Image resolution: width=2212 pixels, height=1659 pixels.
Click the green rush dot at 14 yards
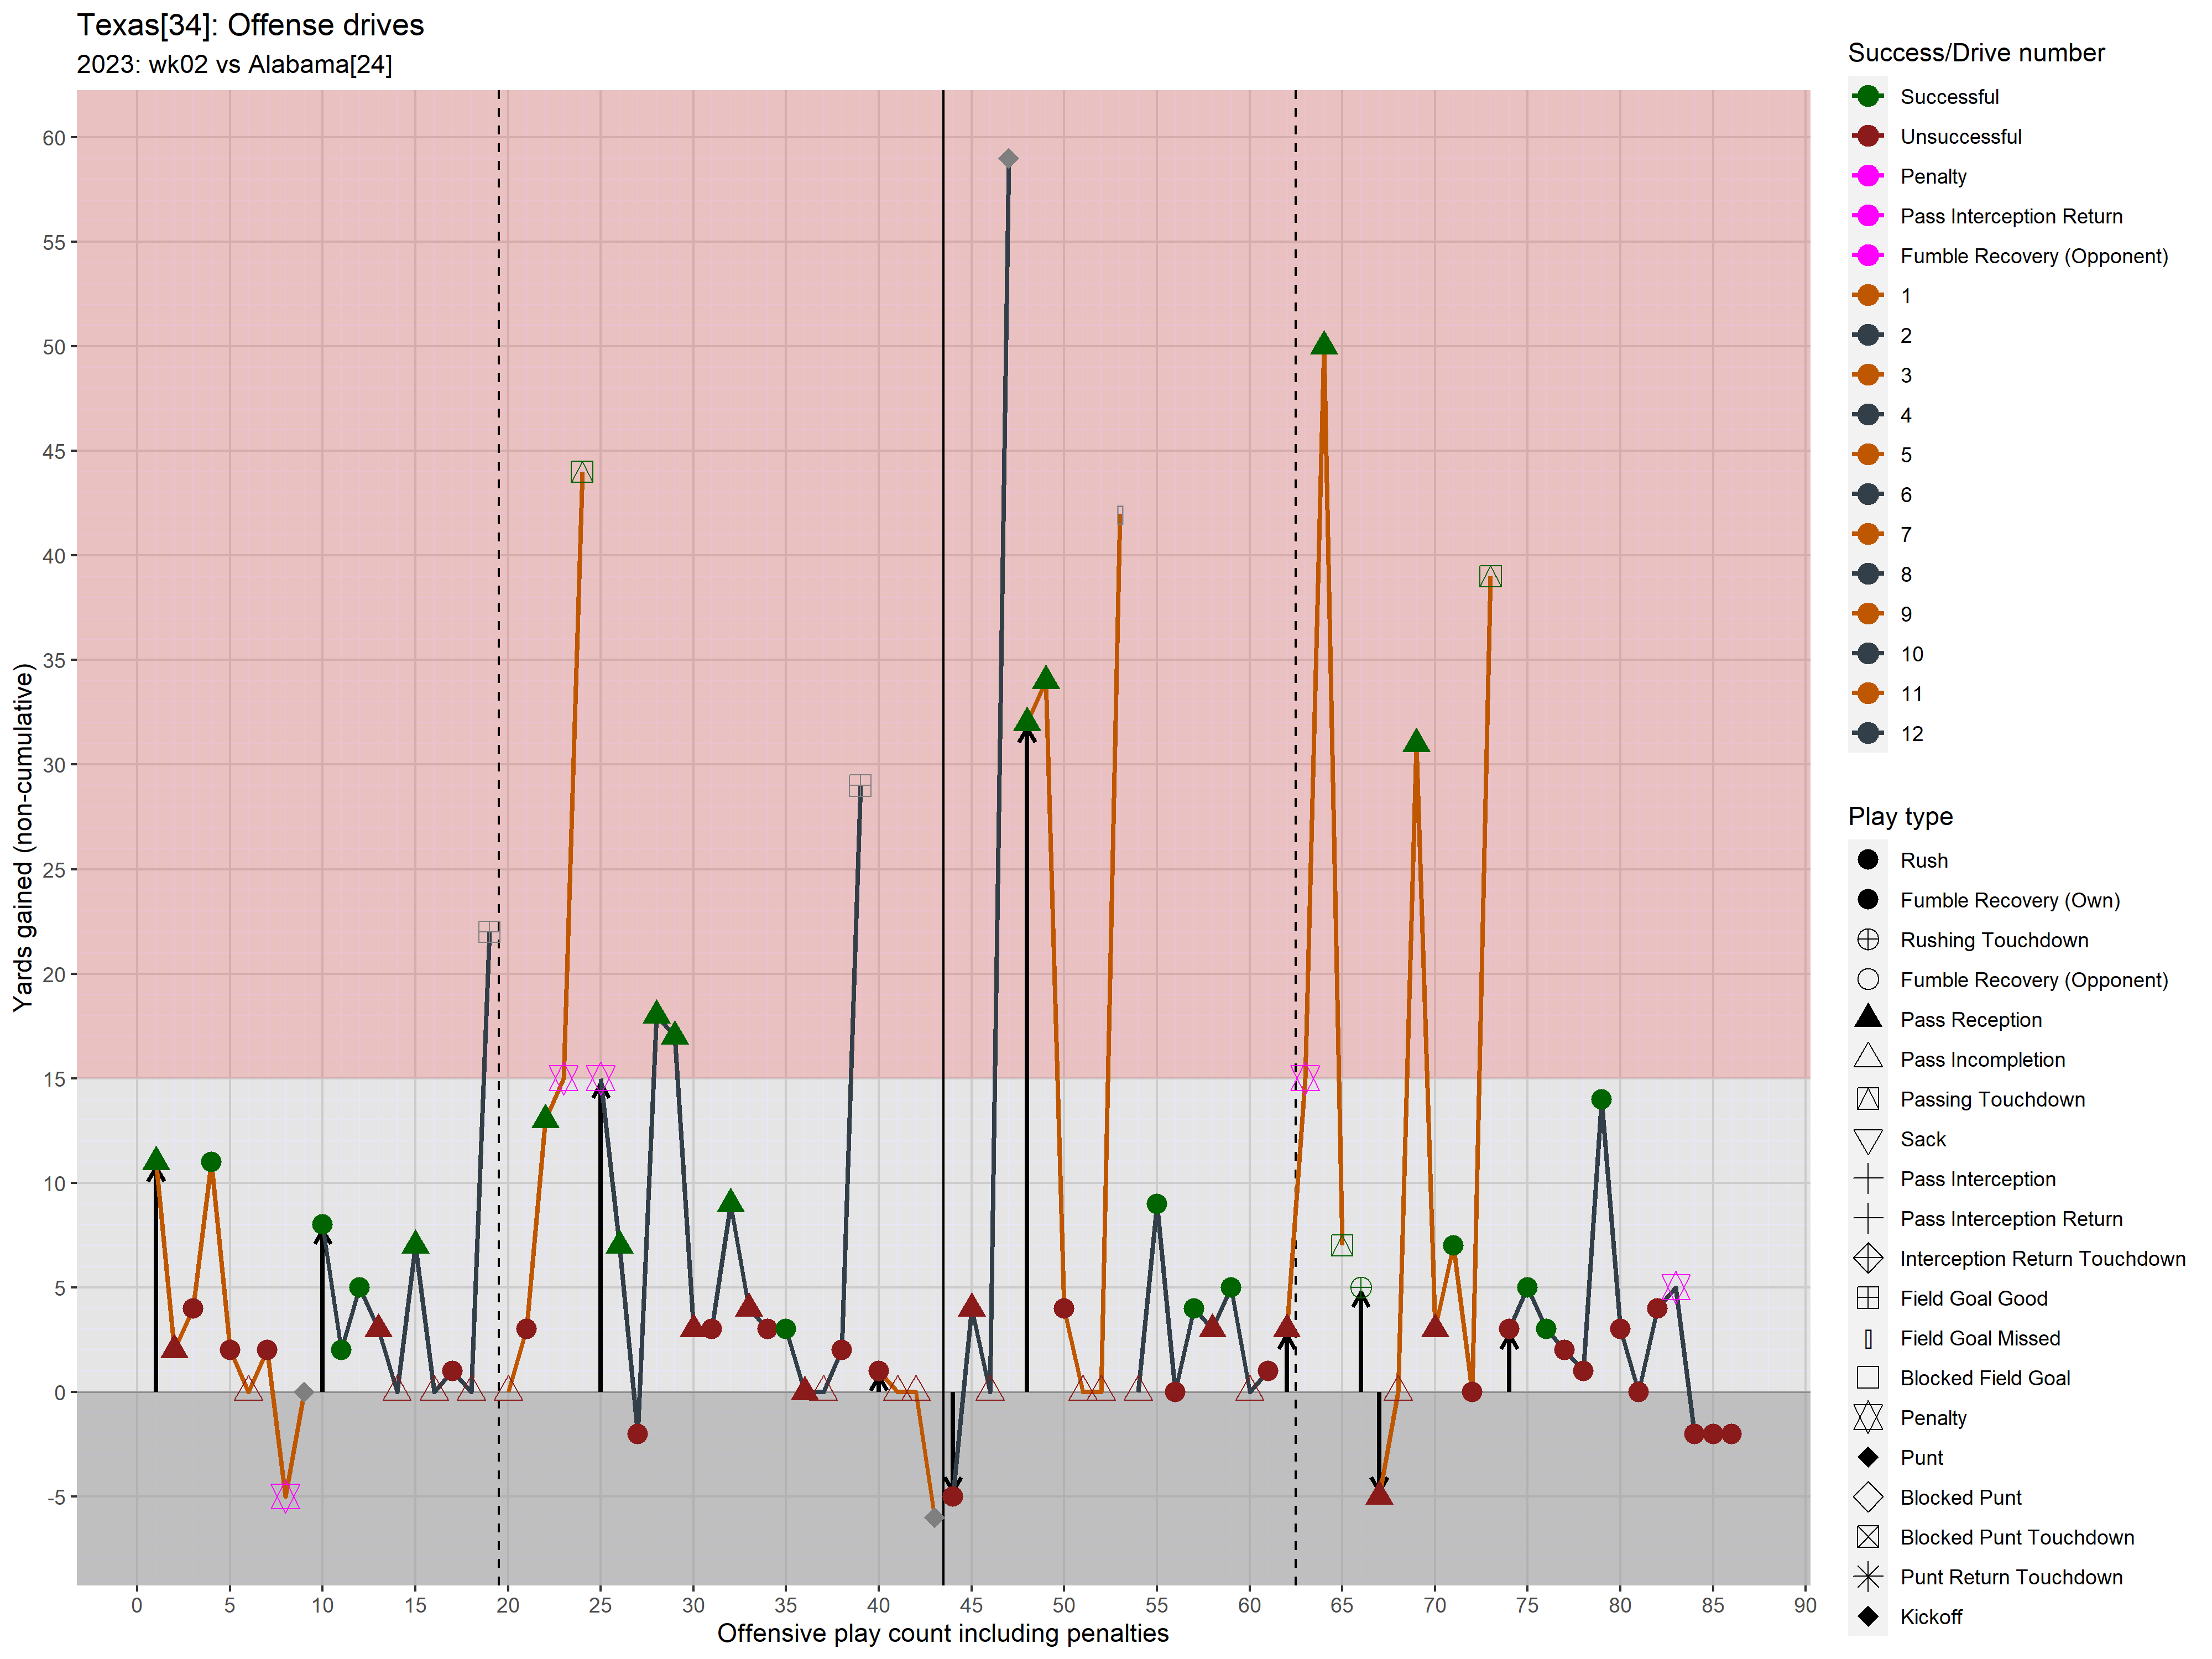point(1601,1099)
